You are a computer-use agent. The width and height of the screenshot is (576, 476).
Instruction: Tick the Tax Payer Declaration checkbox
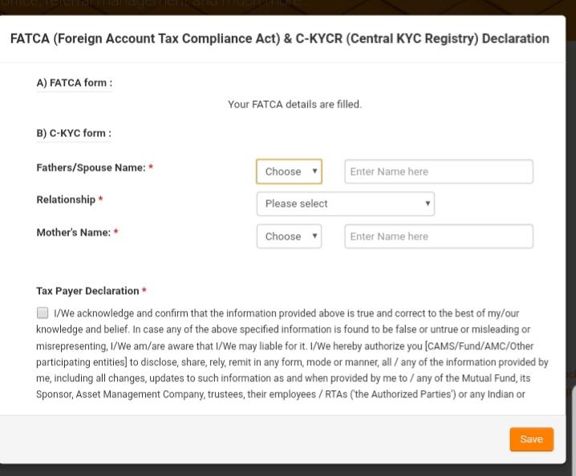(x=43, y=313)
